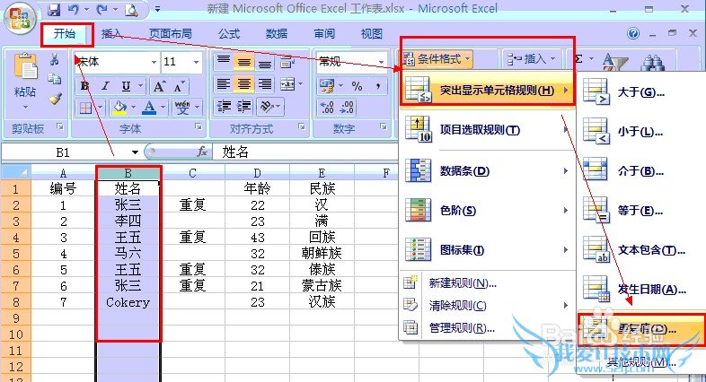Screen dimensions: 706x382
Task: Toggle align text right
Action: 265,83
